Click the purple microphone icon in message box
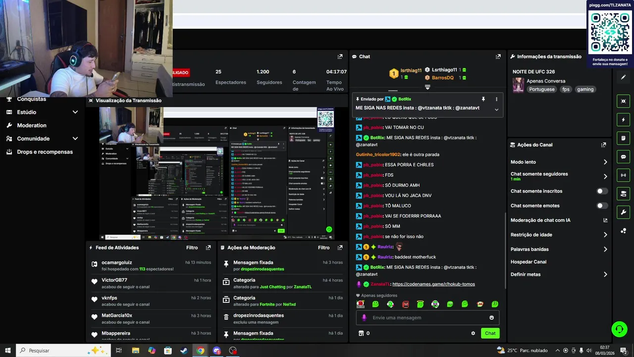The width and height of the screenshot is (634, 357). point(364,318)
